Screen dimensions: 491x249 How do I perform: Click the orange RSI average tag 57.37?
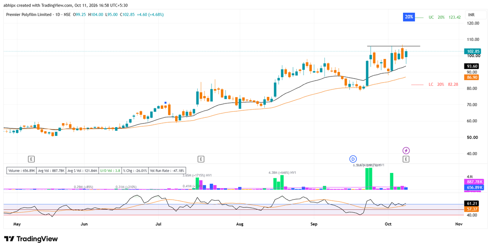471,209
